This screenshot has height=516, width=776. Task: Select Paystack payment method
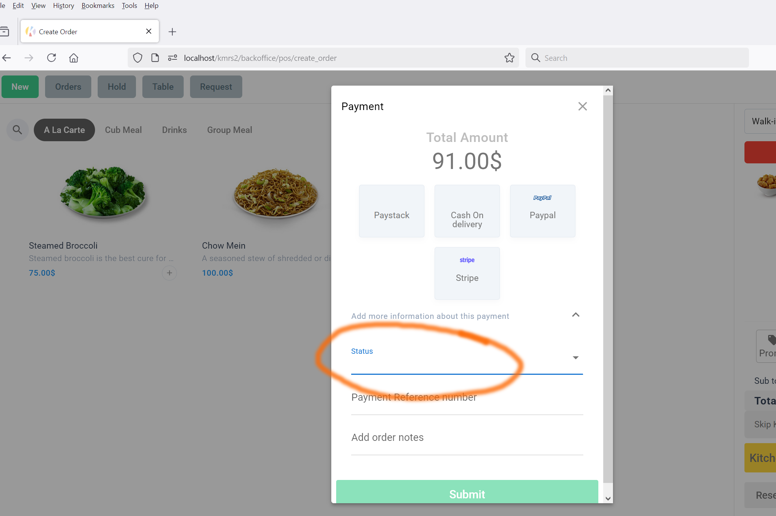(x=391, y=211)
